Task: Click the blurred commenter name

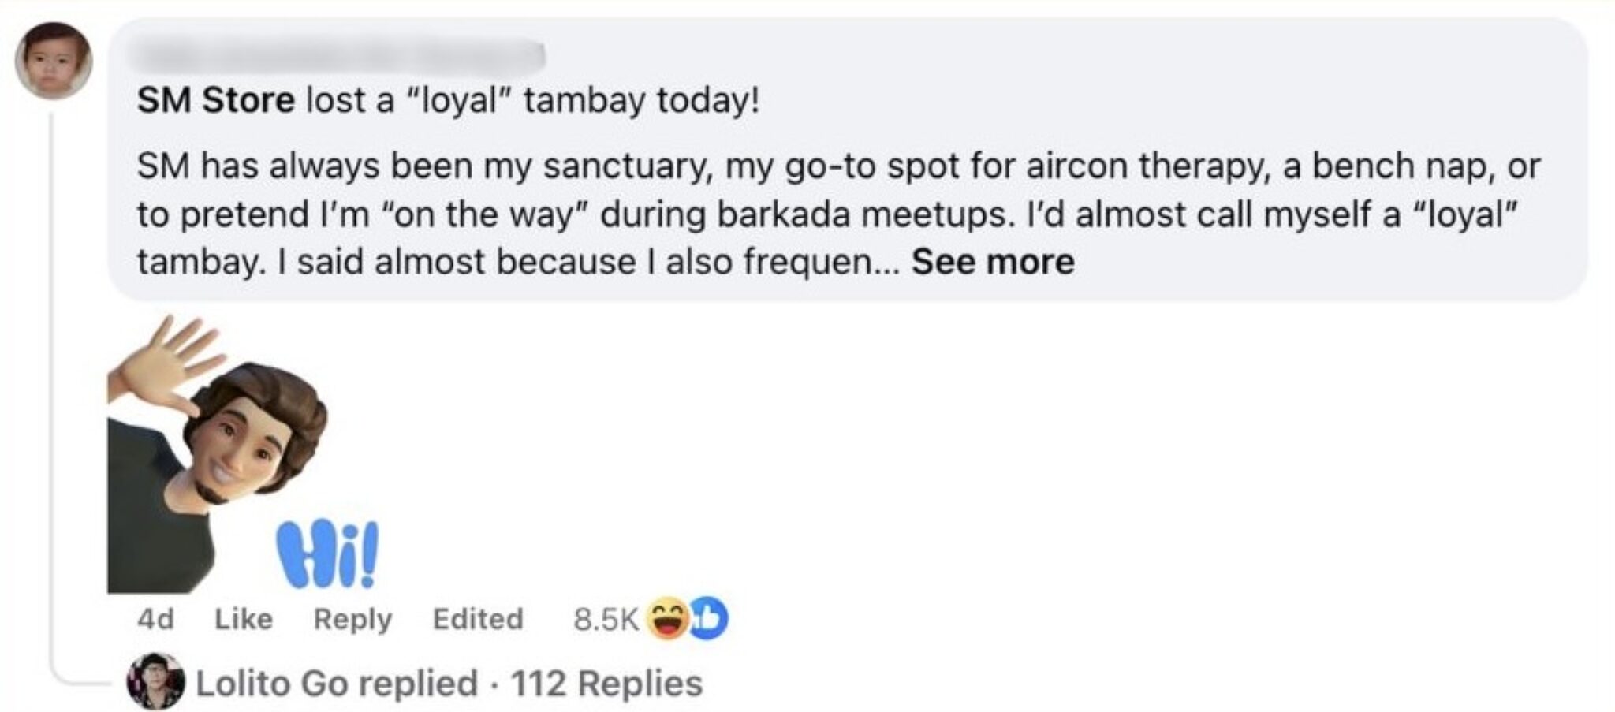Action: pos(341,55)
